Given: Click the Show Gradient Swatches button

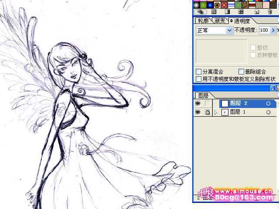Looking at the screenshot, I should 227,12.
